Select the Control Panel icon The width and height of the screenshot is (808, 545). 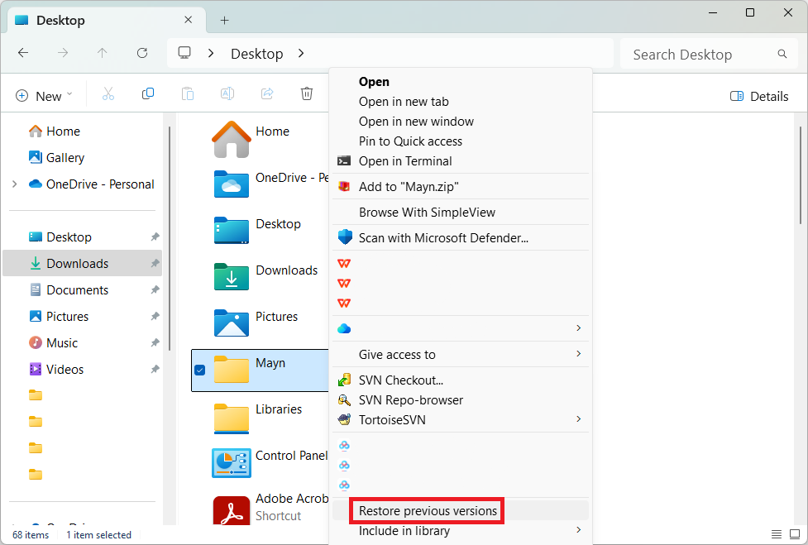click(232, 462)
